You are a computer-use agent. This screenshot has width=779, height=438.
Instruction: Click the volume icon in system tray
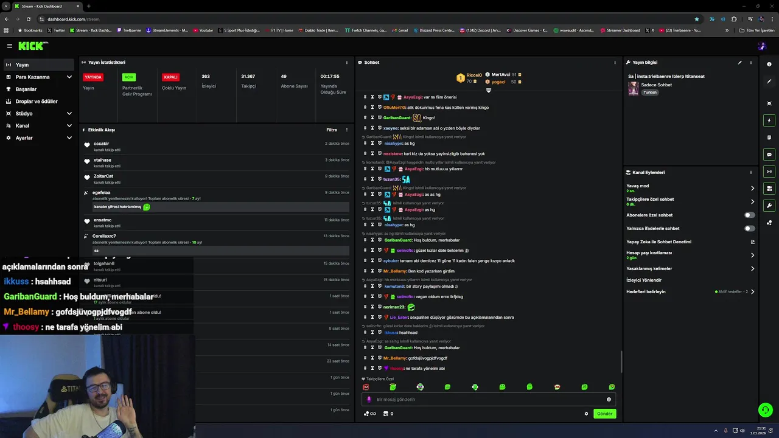pos(742,431)
